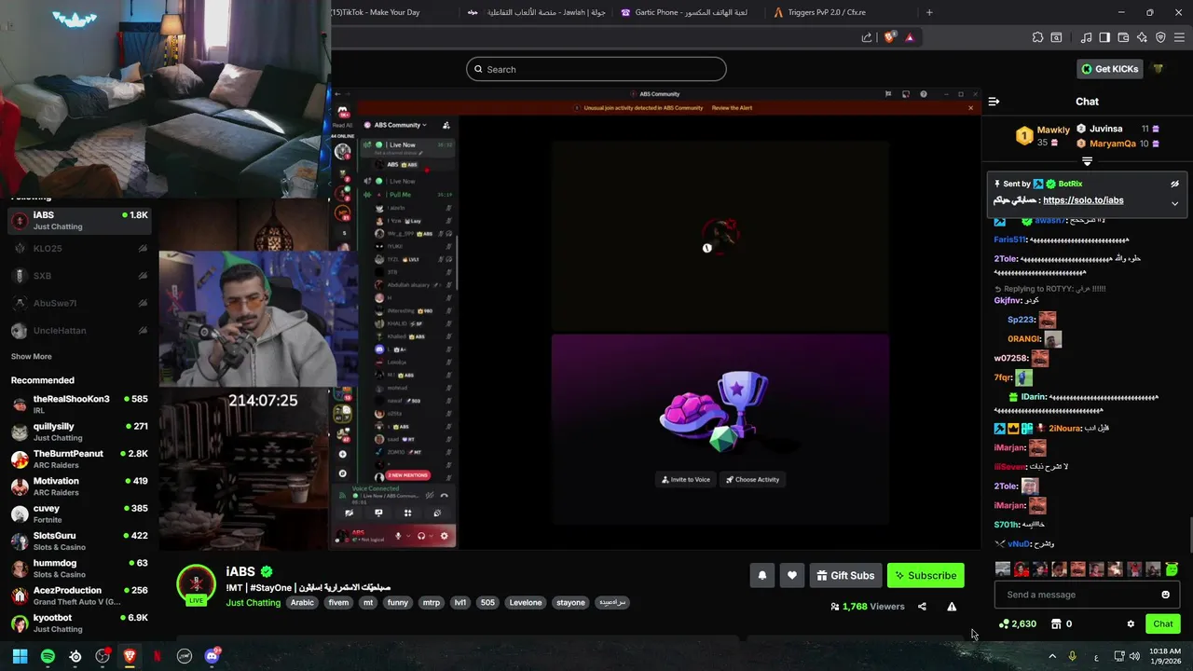The width and height of the screenshot is (1193, 671).
Task: Open TheBurntPeanut recommended channel
Action: pyautogui.click(x=79, y=459)
